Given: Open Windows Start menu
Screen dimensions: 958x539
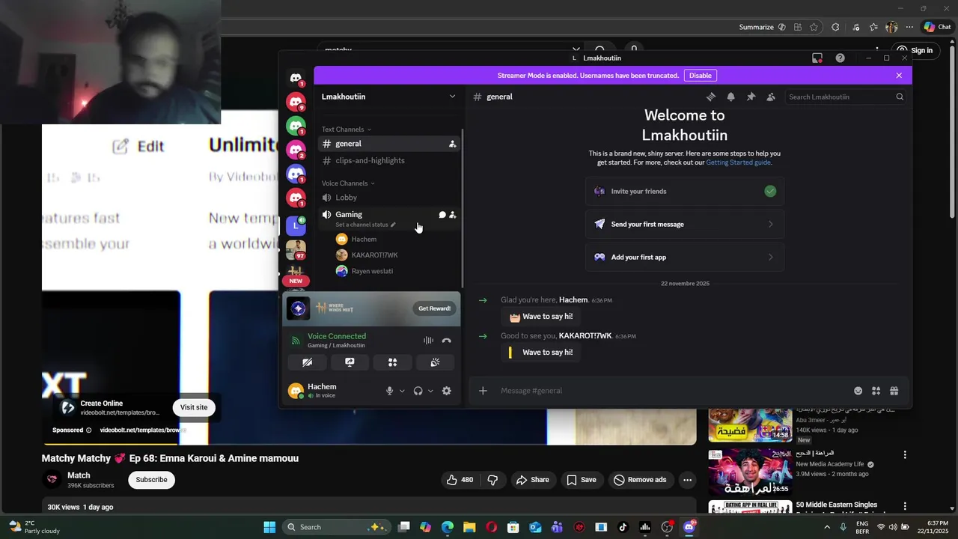Looking at the screenshot, I should (269, 527).
